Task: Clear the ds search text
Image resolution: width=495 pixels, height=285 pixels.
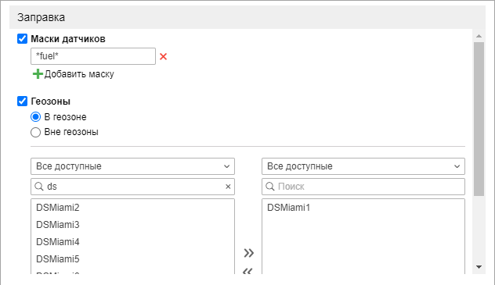Action: tap(228, 187)
